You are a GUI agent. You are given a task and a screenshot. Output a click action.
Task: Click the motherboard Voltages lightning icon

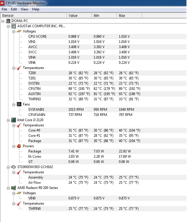(19, 31)
